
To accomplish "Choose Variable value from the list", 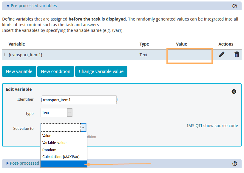I will coord(54,143).
